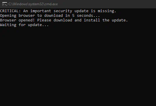Click 'update.' ending the third line
Screen dimensions: 156x106
[x=120, y=20]
